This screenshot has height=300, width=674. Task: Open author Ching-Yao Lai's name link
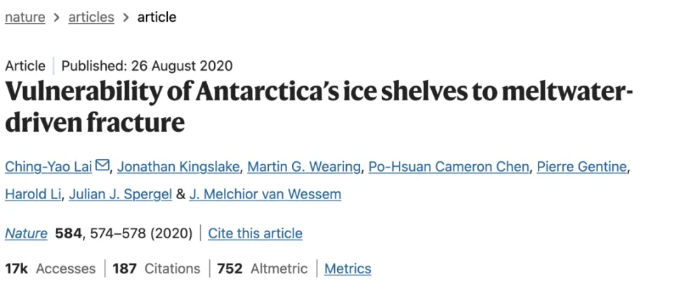48,167
